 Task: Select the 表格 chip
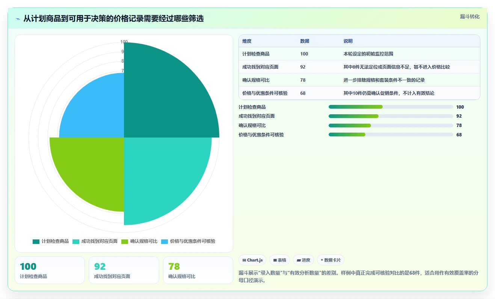pyautogui.click(x=279, y=260)
